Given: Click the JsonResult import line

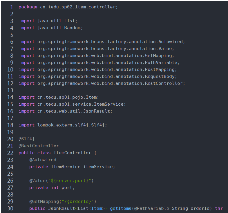Looking at the screenshot, I should coord(66,111).
